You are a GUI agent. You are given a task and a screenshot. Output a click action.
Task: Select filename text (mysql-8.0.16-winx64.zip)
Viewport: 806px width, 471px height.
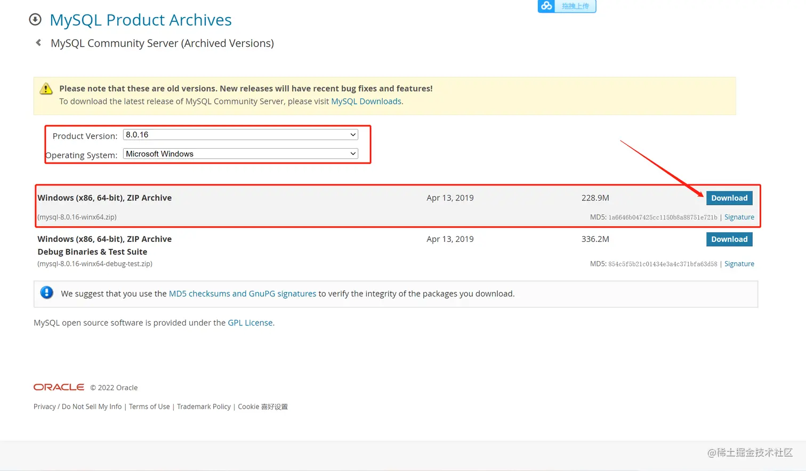click(x=77, y=217)
